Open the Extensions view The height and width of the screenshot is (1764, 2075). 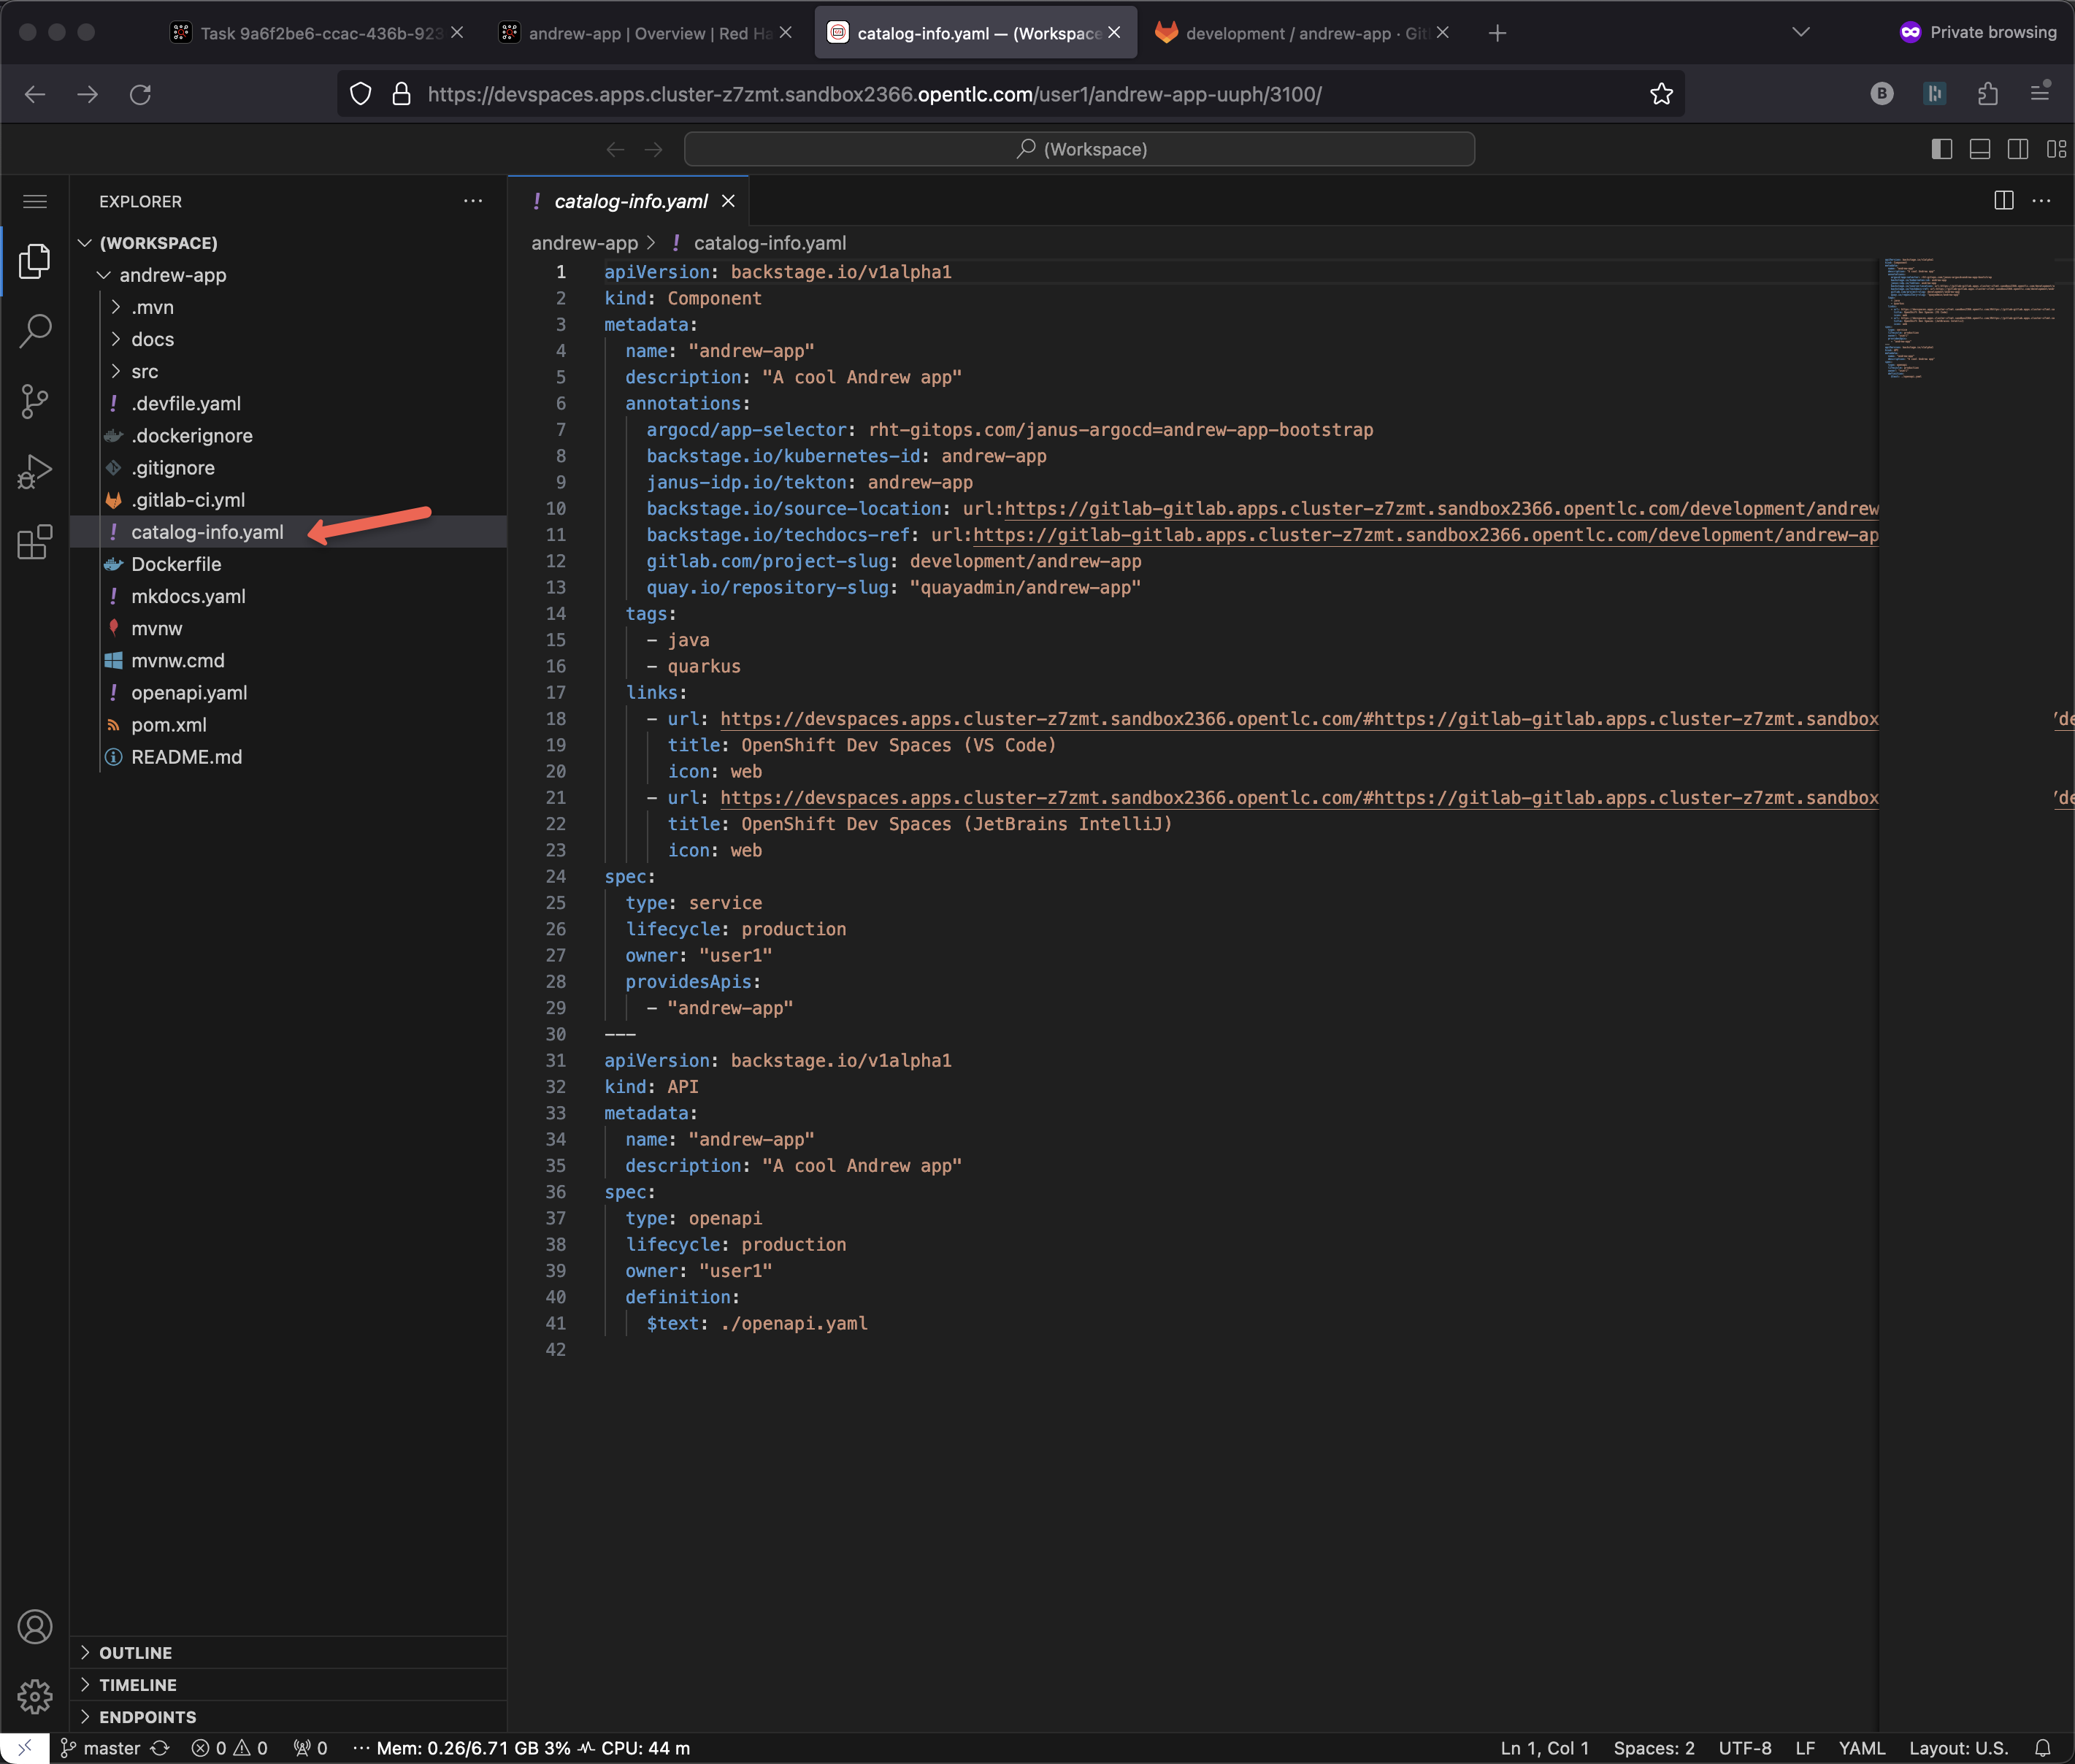(35, 542)
